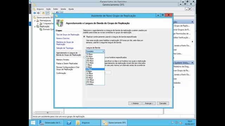This screenshot has width=225, height=126.
Task: Click the Gerenciamento DFS root tree icon
Action: [34, 17]
